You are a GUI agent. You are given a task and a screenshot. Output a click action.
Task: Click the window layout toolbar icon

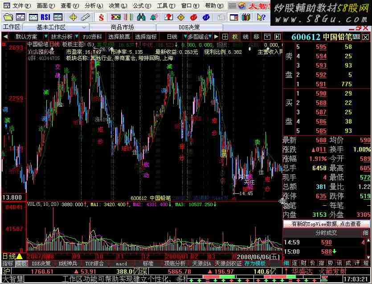234,17
